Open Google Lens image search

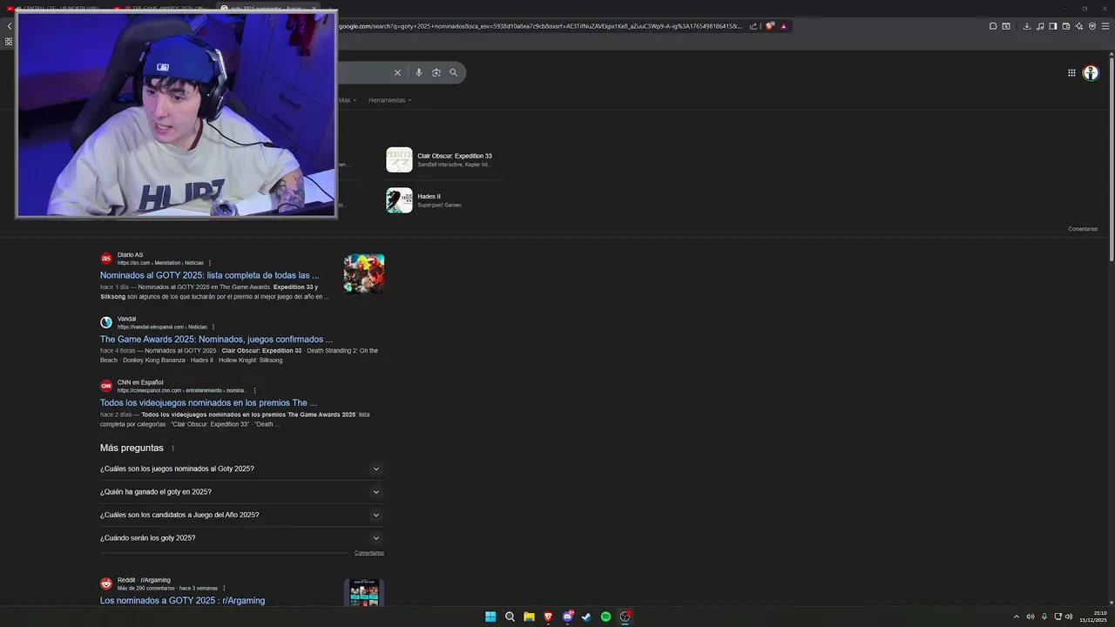tap(436, 73)
